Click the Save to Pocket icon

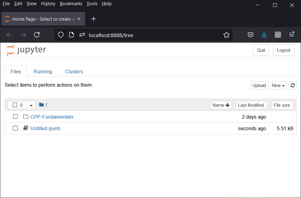coord(250,35)
